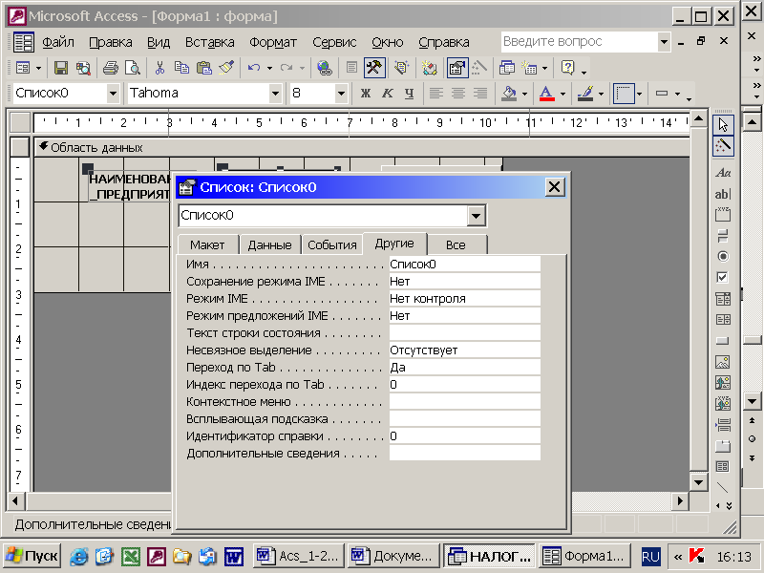This screenshot has height=573, width=764.
Task: Select the Option Group tool in toolbox
Action: pos(723,214)
